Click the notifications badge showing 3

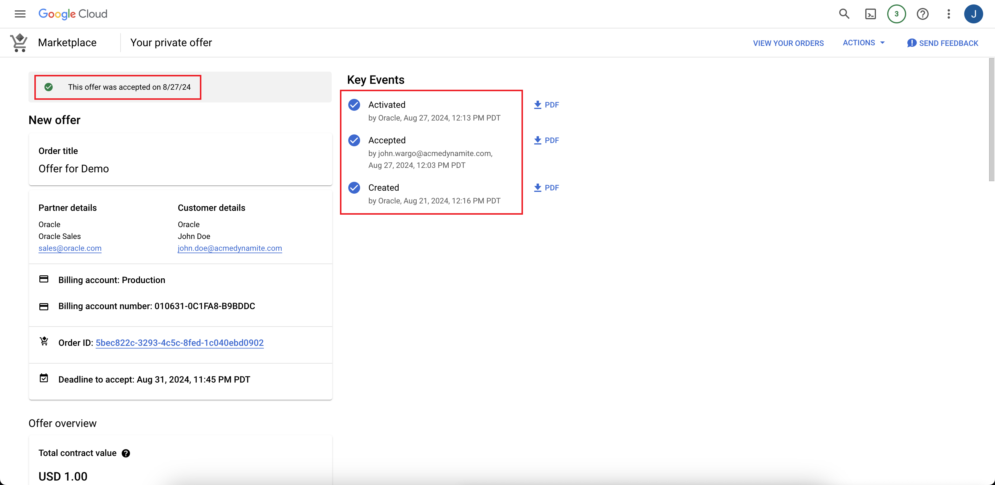click(896, 14)
